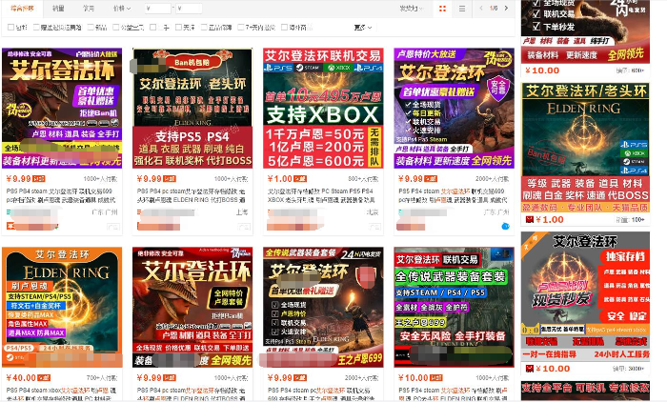Open the title link of ¥10.00 联机交易 product
The width and height of the screenshot is (667, 402).
tap(453, 394)
